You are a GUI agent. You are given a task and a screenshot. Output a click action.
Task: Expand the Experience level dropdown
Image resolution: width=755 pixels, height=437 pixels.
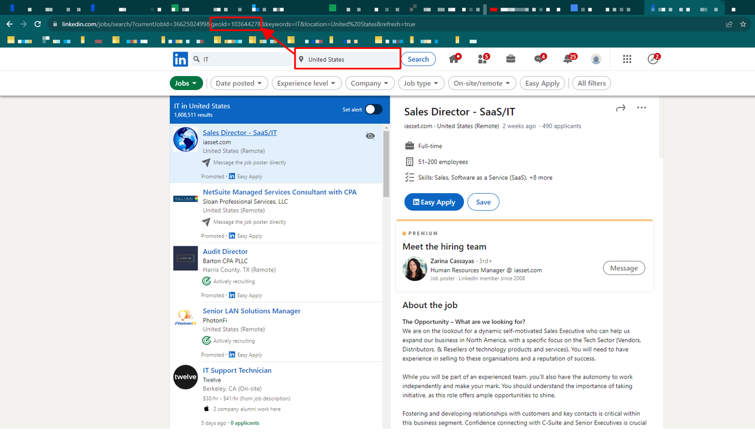[x=306, y=84]
